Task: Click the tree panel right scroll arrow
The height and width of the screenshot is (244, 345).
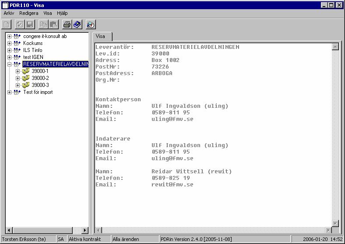Action: click(84, 230)
